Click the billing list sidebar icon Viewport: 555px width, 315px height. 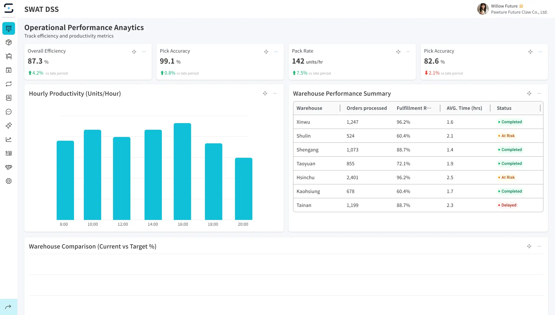[9, 153]
